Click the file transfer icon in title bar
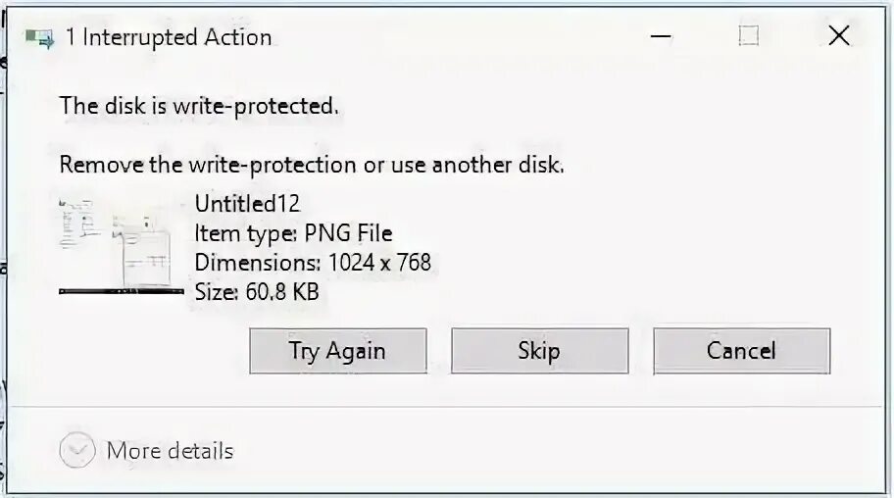The width and height of the screenshot is (894, 498). point(40,38)
